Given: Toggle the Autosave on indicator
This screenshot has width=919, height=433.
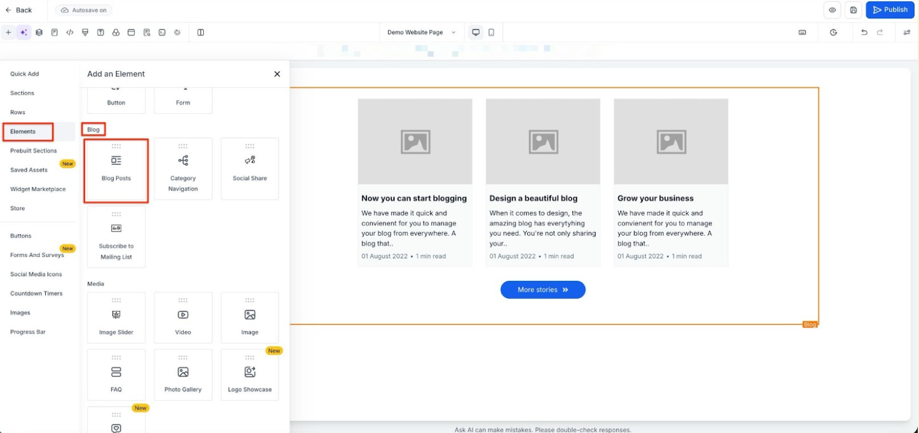Looking at the screenshot, I should pyautogui.click(x=84, y=10).
